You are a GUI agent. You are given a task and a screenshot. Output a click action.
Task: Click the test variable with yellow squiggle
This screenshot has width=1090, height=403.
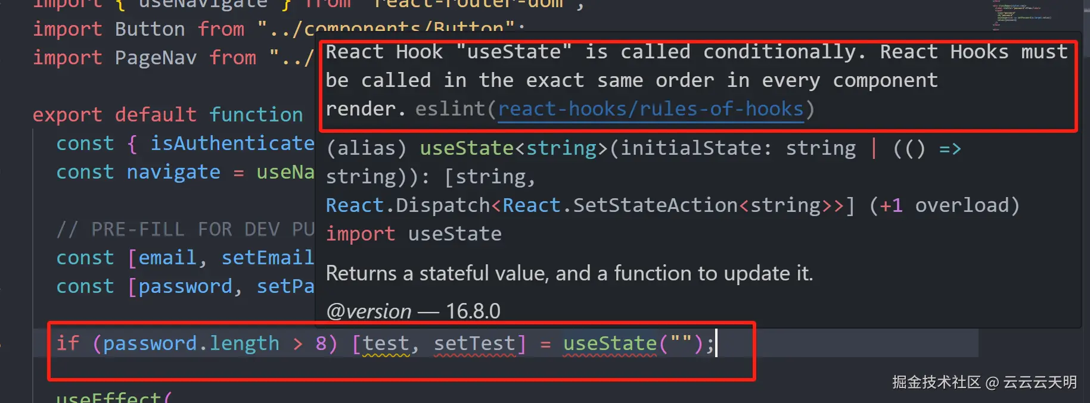tap(386, 343)
